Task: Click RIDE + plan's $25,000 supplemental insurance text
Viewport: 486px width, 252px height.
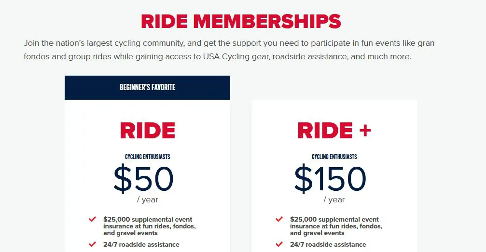Action: [336, 226]
